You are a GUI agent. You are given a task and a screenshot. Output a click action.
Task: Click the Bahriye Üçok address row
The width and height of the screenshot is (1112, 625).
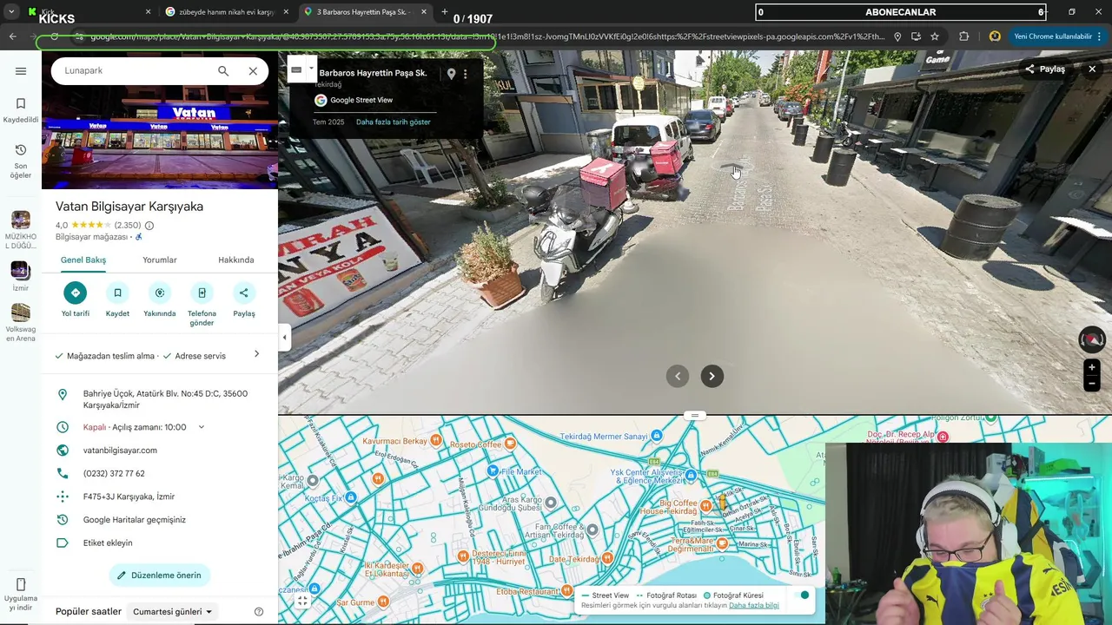(160, 399)
